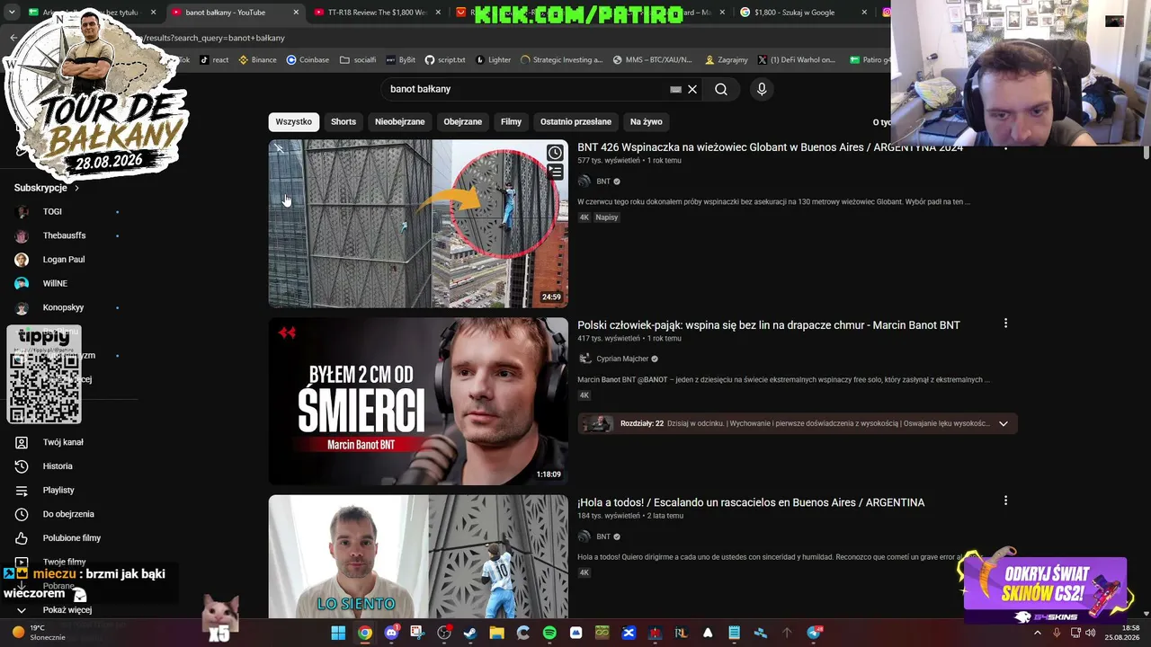This screenshot has height=647, width=1151.
Task: Open the Binance bookmark
Action: (x=256, y=60)
